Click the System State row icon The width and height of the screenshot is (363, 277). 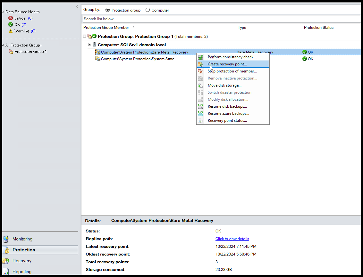pyautogui.click(x=98, y=59)
